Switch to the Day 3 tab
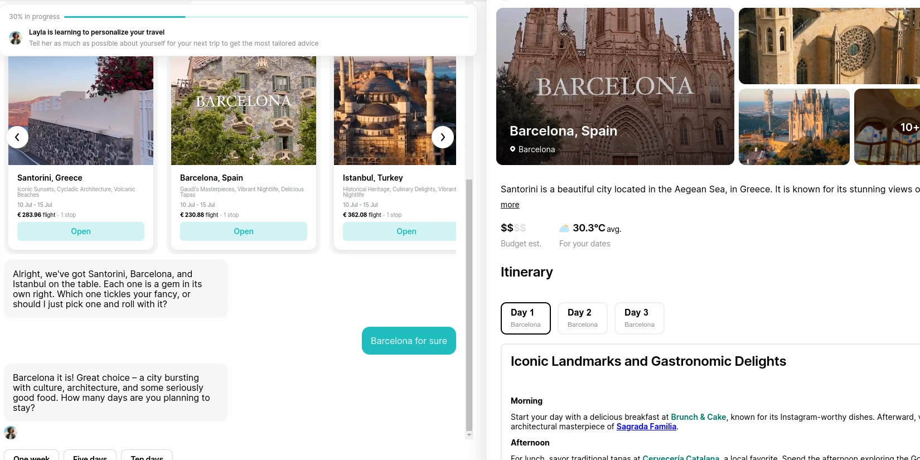Screen dimensions: 920x460 tap(639, 318)
